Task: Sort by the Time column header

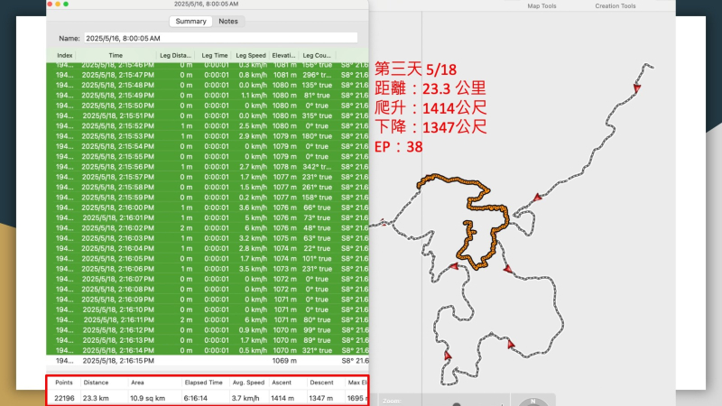Action: (116, 55)
